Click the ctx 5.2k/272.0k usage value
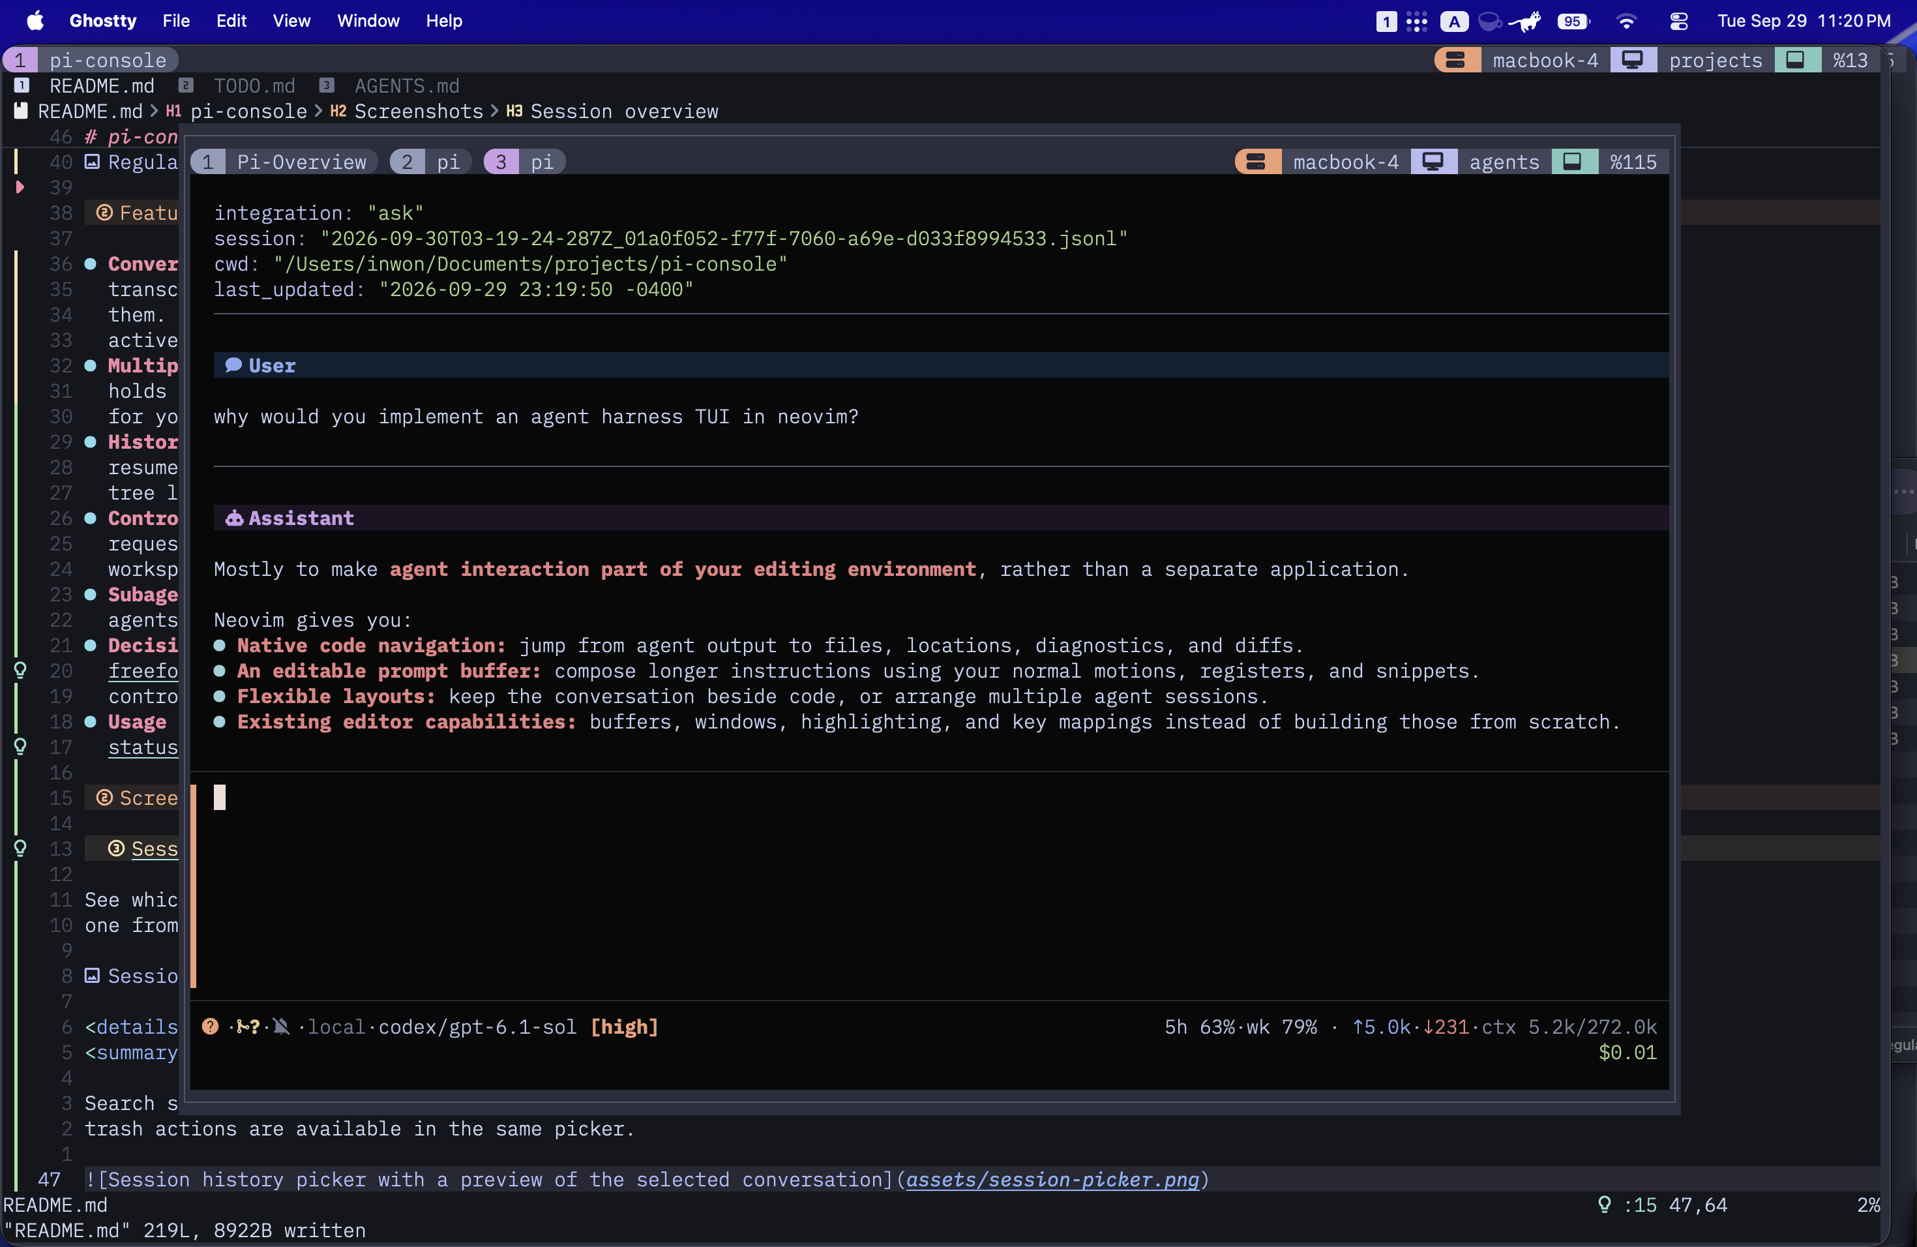1917x1247 pixels. [1569, 1027]
